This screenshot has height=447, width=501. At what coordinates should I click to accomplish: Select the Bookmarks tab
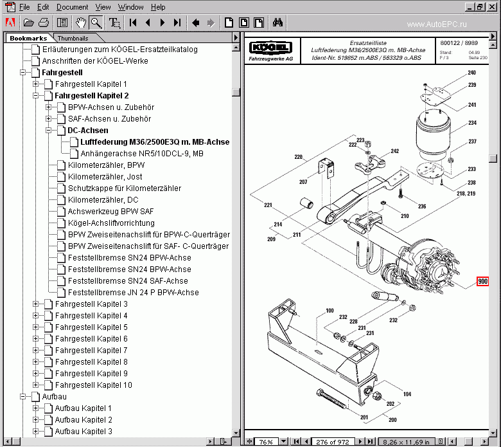[x=28, y=38]
